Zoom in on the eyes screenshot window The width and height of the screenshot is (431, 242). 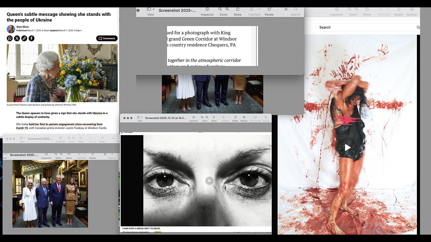[207, 117]
